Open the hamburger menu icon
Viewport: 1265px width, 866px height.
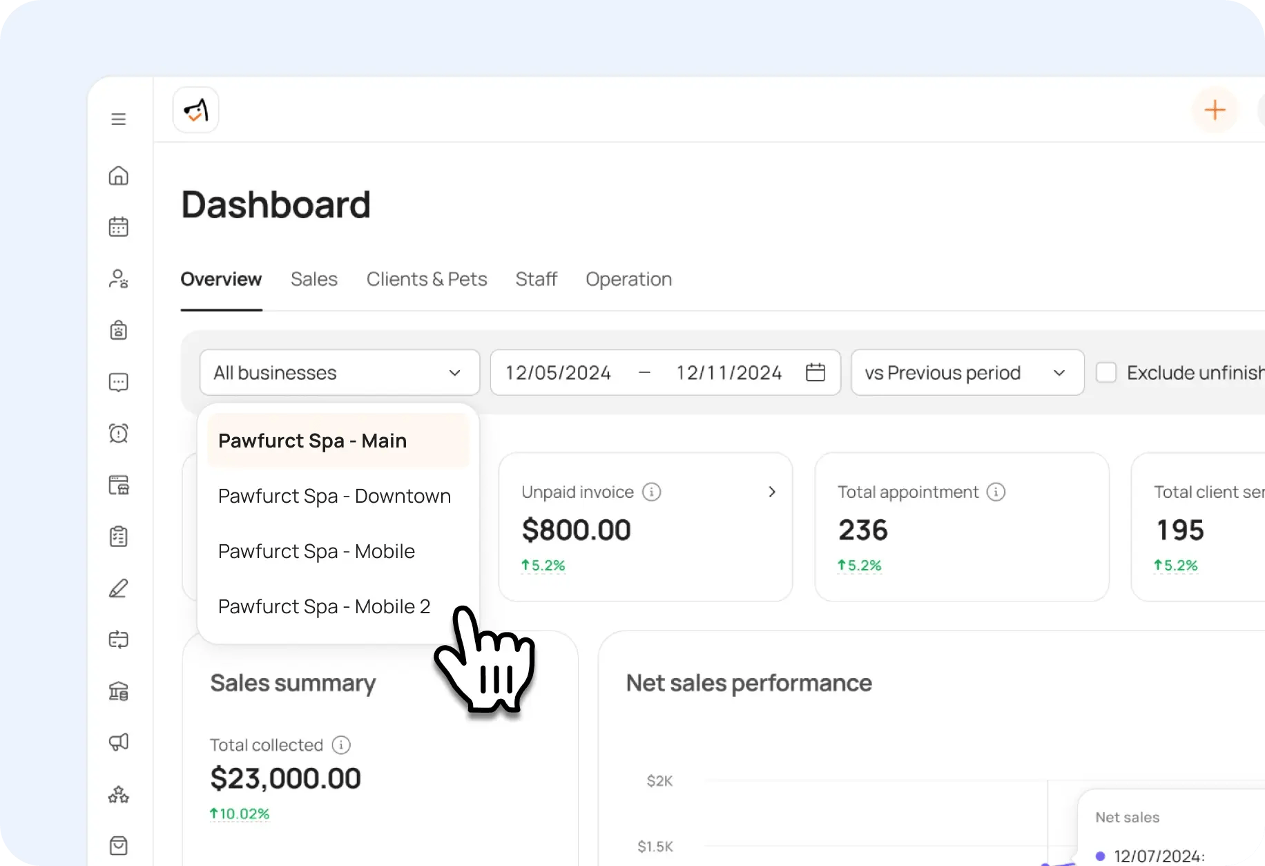(119, 119)
